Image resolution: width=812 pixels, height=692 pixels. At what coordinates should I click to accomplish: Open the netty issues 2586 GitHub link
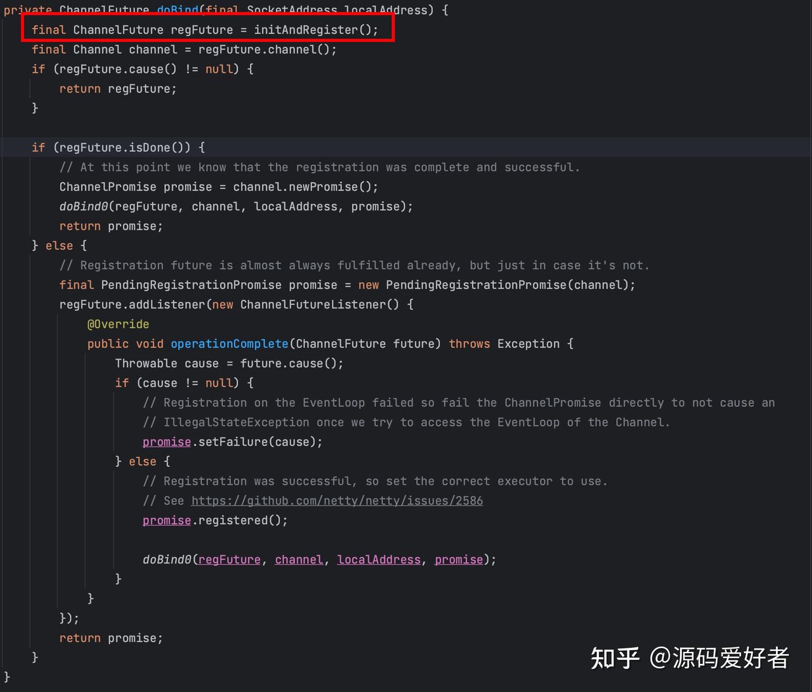click(337, 501)
